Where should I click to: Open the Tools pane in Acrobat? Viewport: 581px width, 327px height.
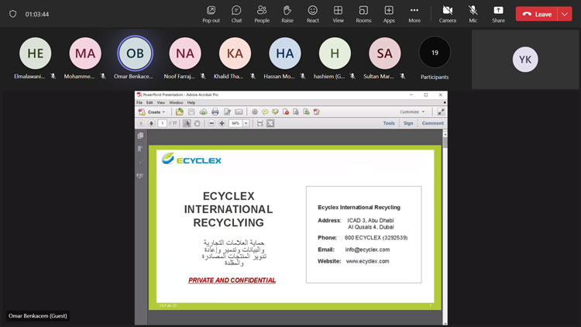389,123
